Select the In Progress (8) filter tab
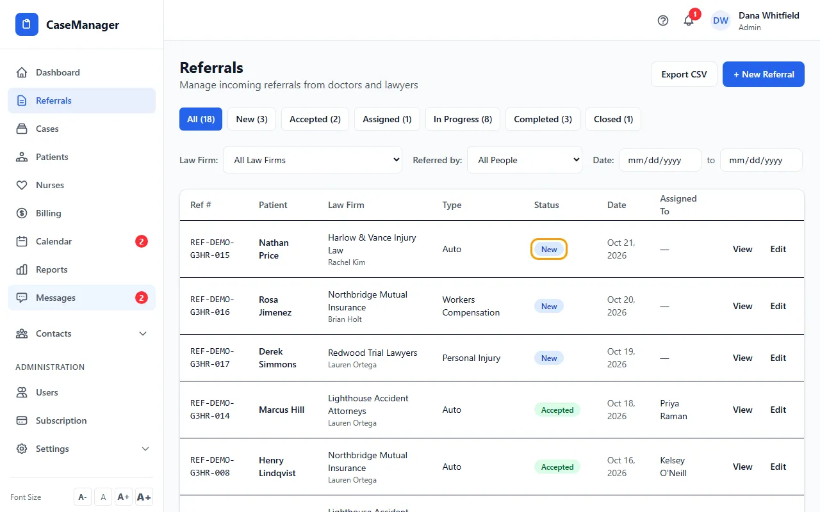The image size is (820, 512). (463, 119)
